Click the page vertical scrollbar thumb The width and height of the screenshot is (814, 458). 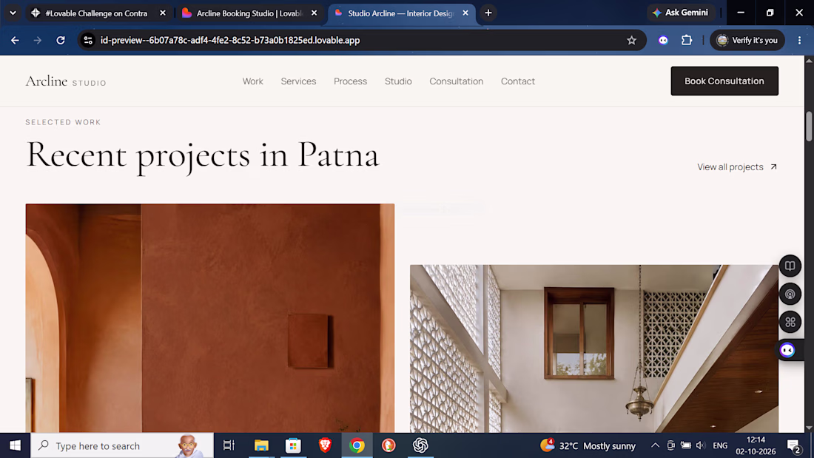(x=809, y=126)
